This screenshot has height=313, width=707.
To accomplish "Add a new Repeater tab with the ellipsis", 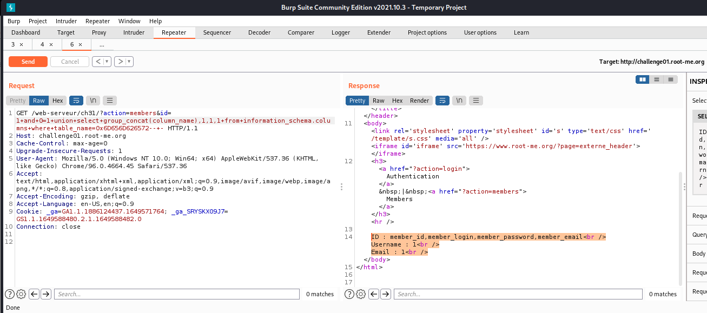I will tap(102, 44).
